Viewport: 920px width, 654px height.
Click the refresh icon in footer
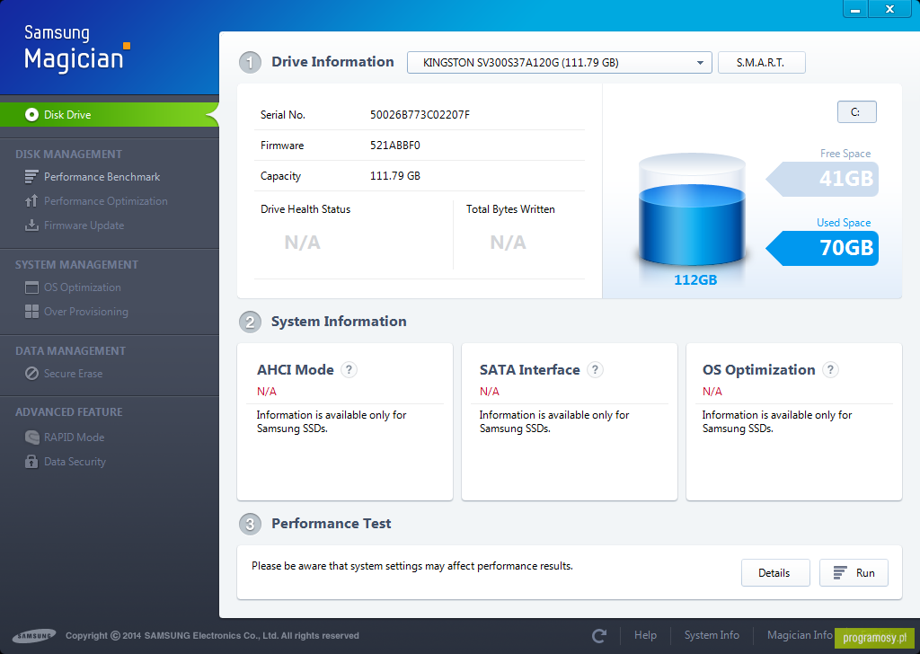click(599, 636)
